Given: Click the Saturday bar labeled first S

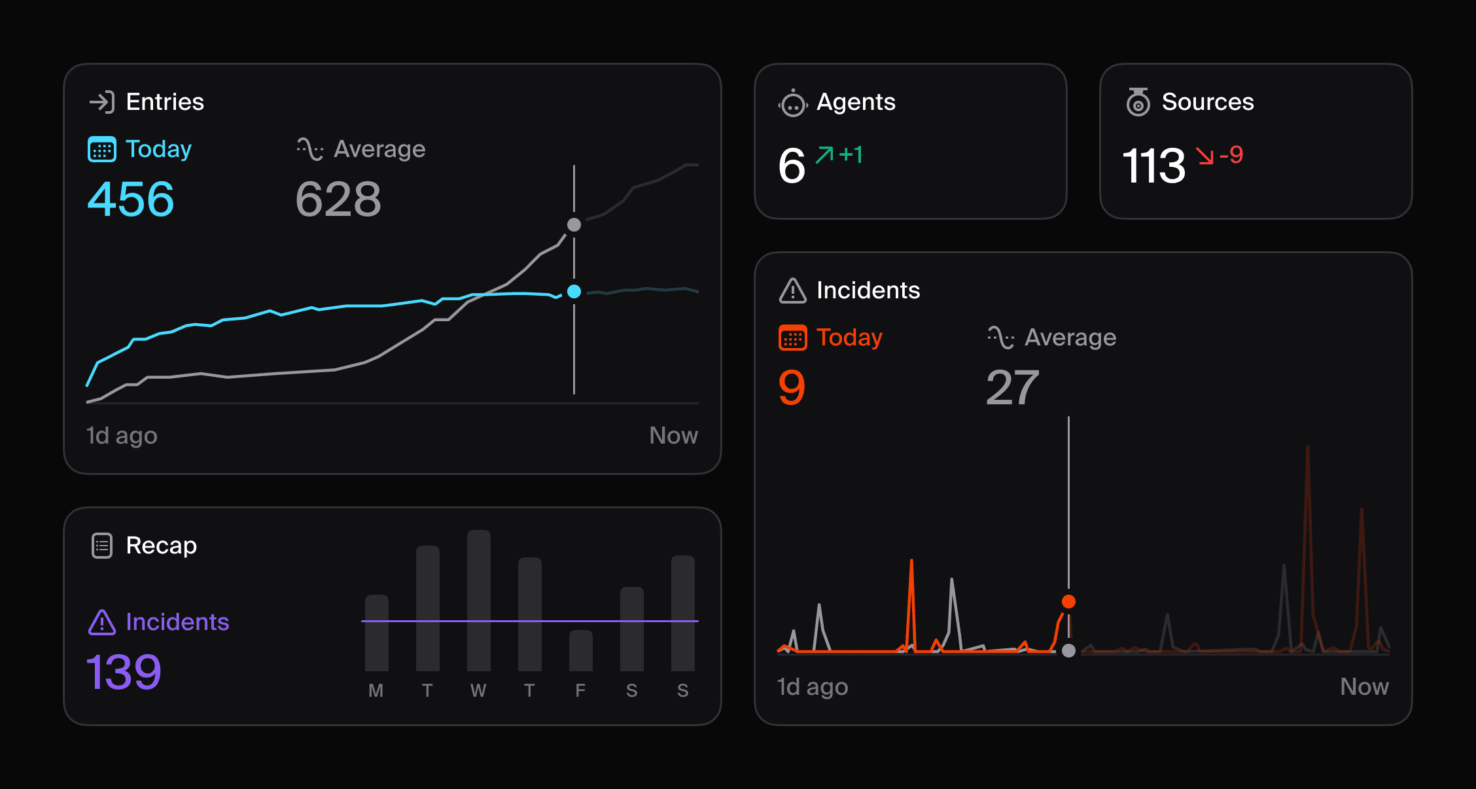Looking at the screenshot, I should [x=631, y=629].
